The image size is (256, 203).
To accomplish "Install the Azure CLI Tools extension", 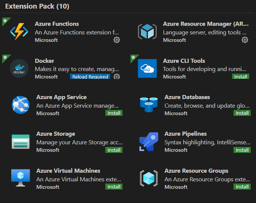I will pos(240,77).
